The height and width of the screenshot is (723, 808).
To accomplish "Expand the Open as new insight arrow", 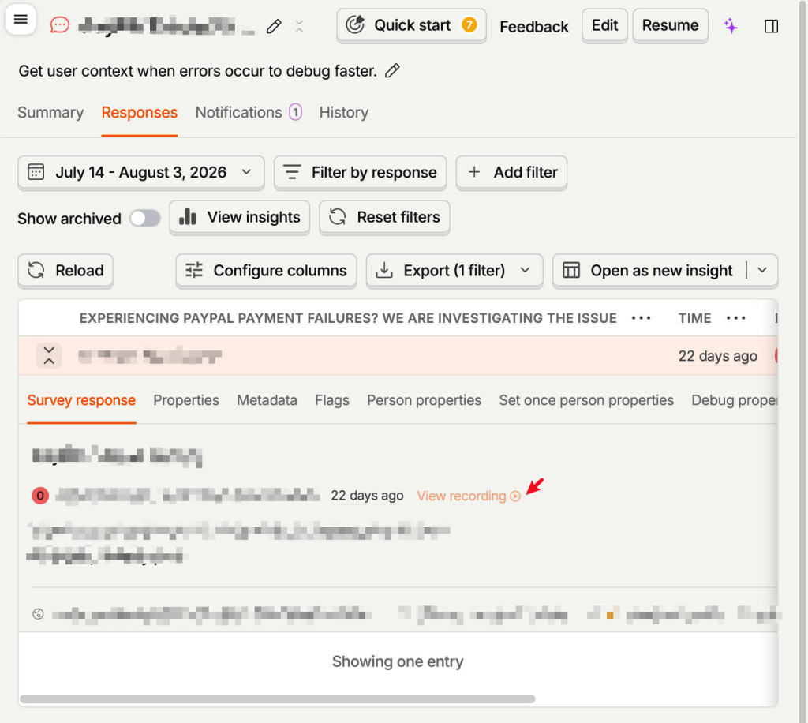I will tap(763, 271).
